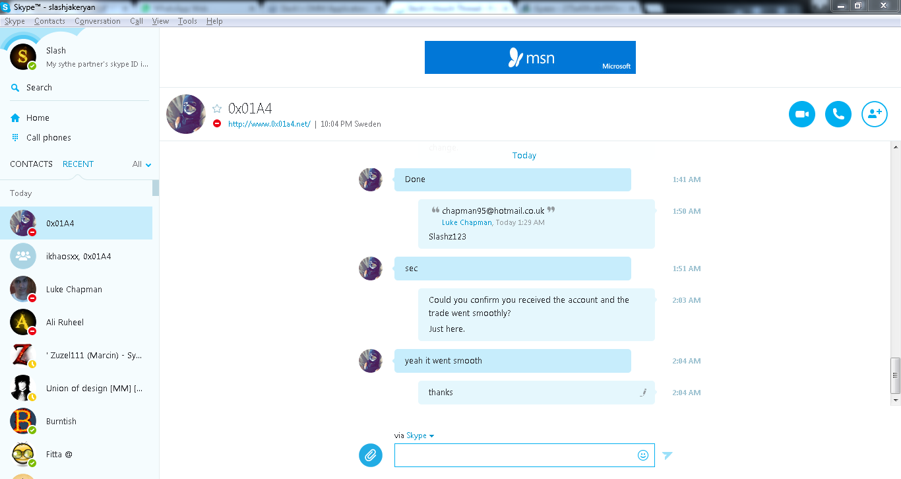Attach a file with the paperclip icon

[371, 455]
